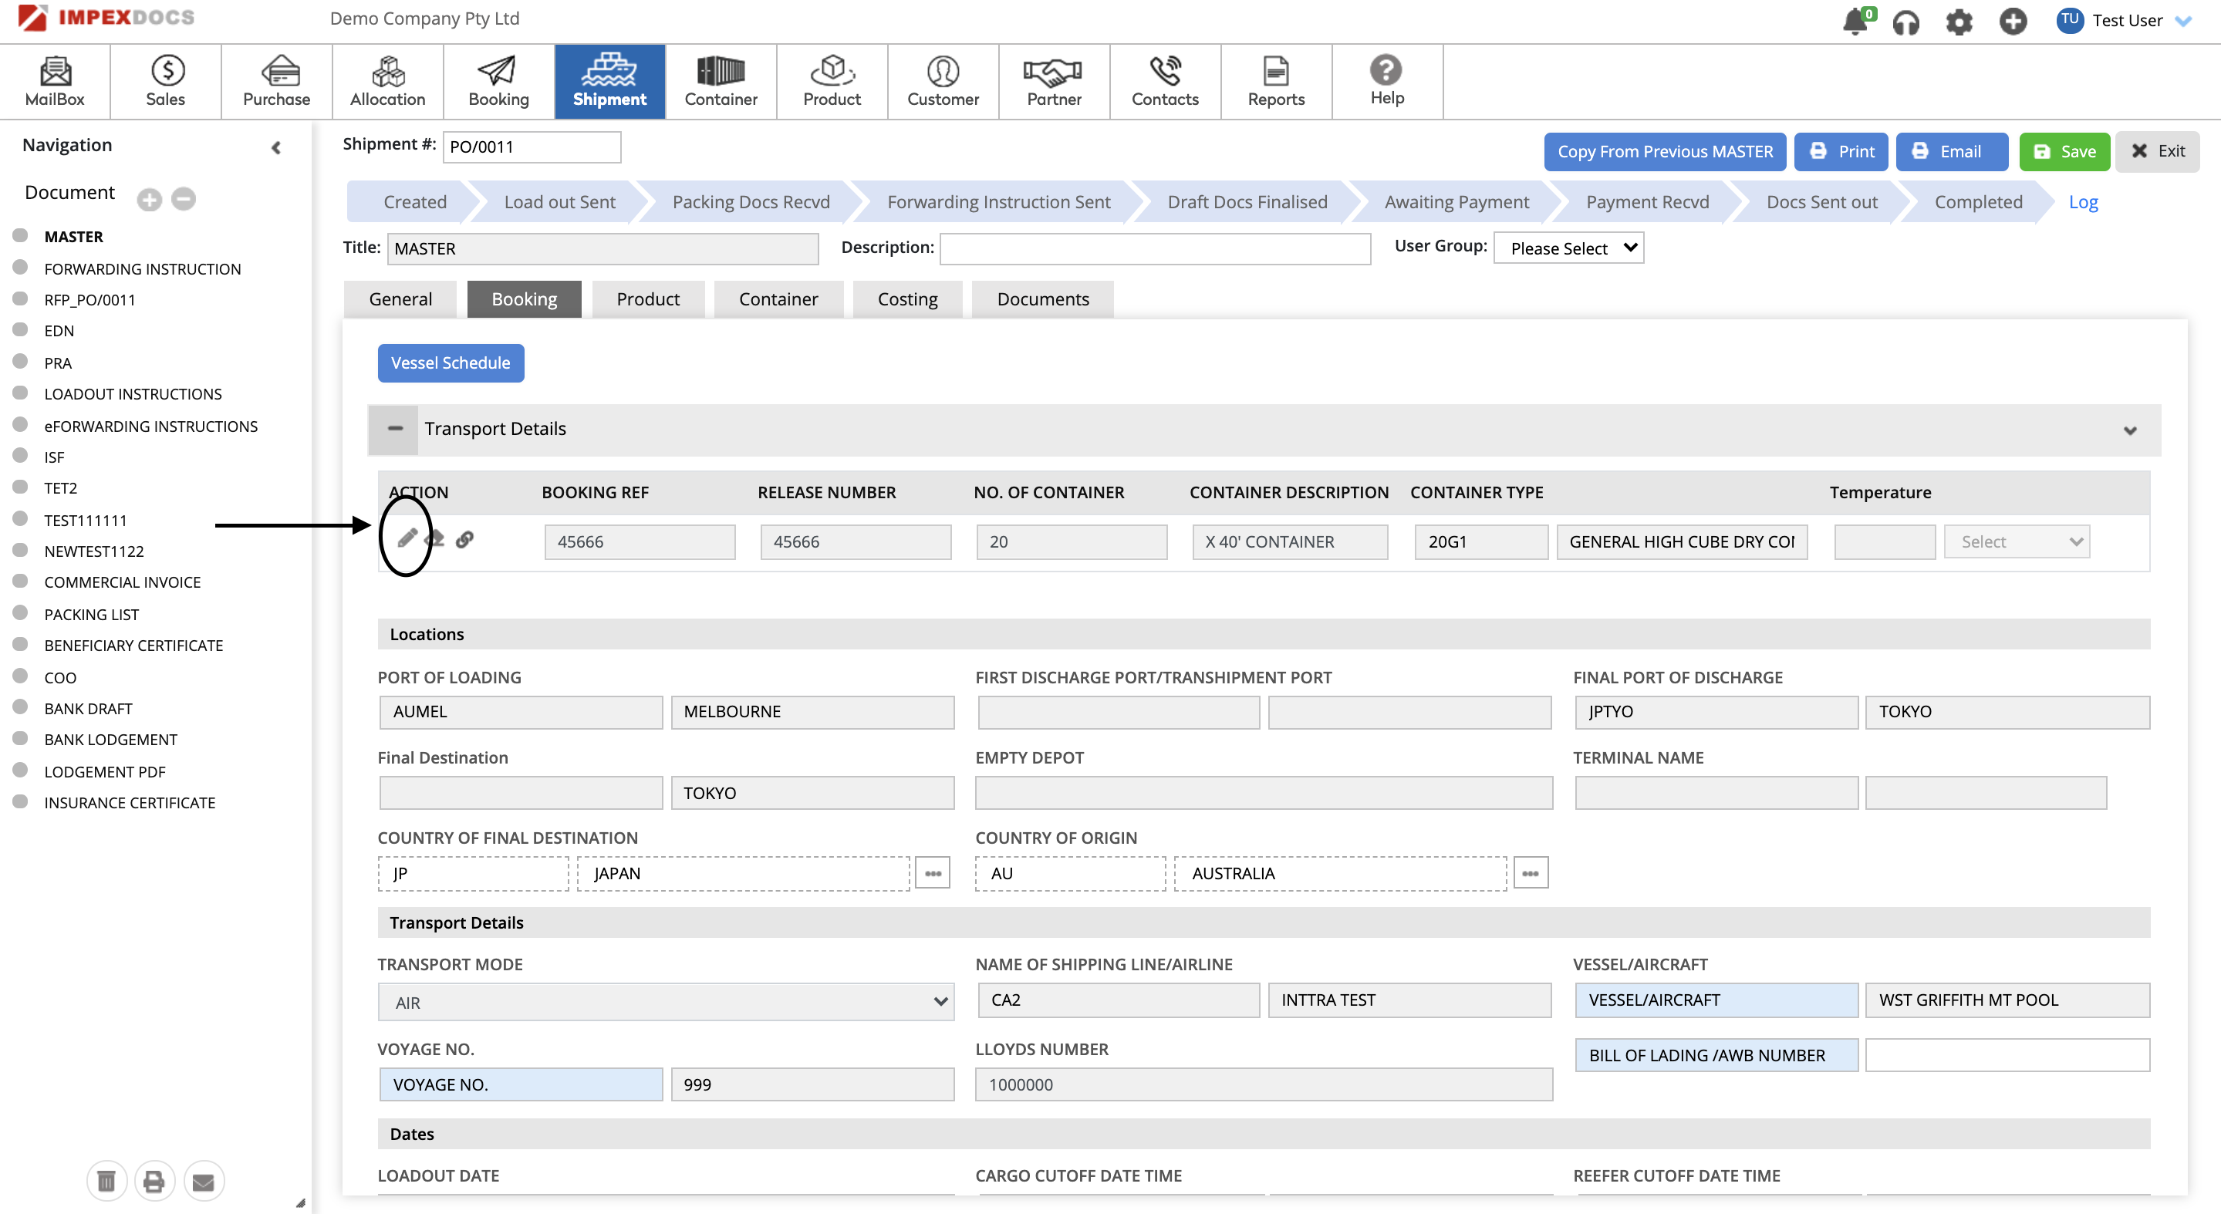The width and height of the screenshot is (2221, 1214).
Task: Switch to the Costing tab
Action: click(x=907, y=299)
